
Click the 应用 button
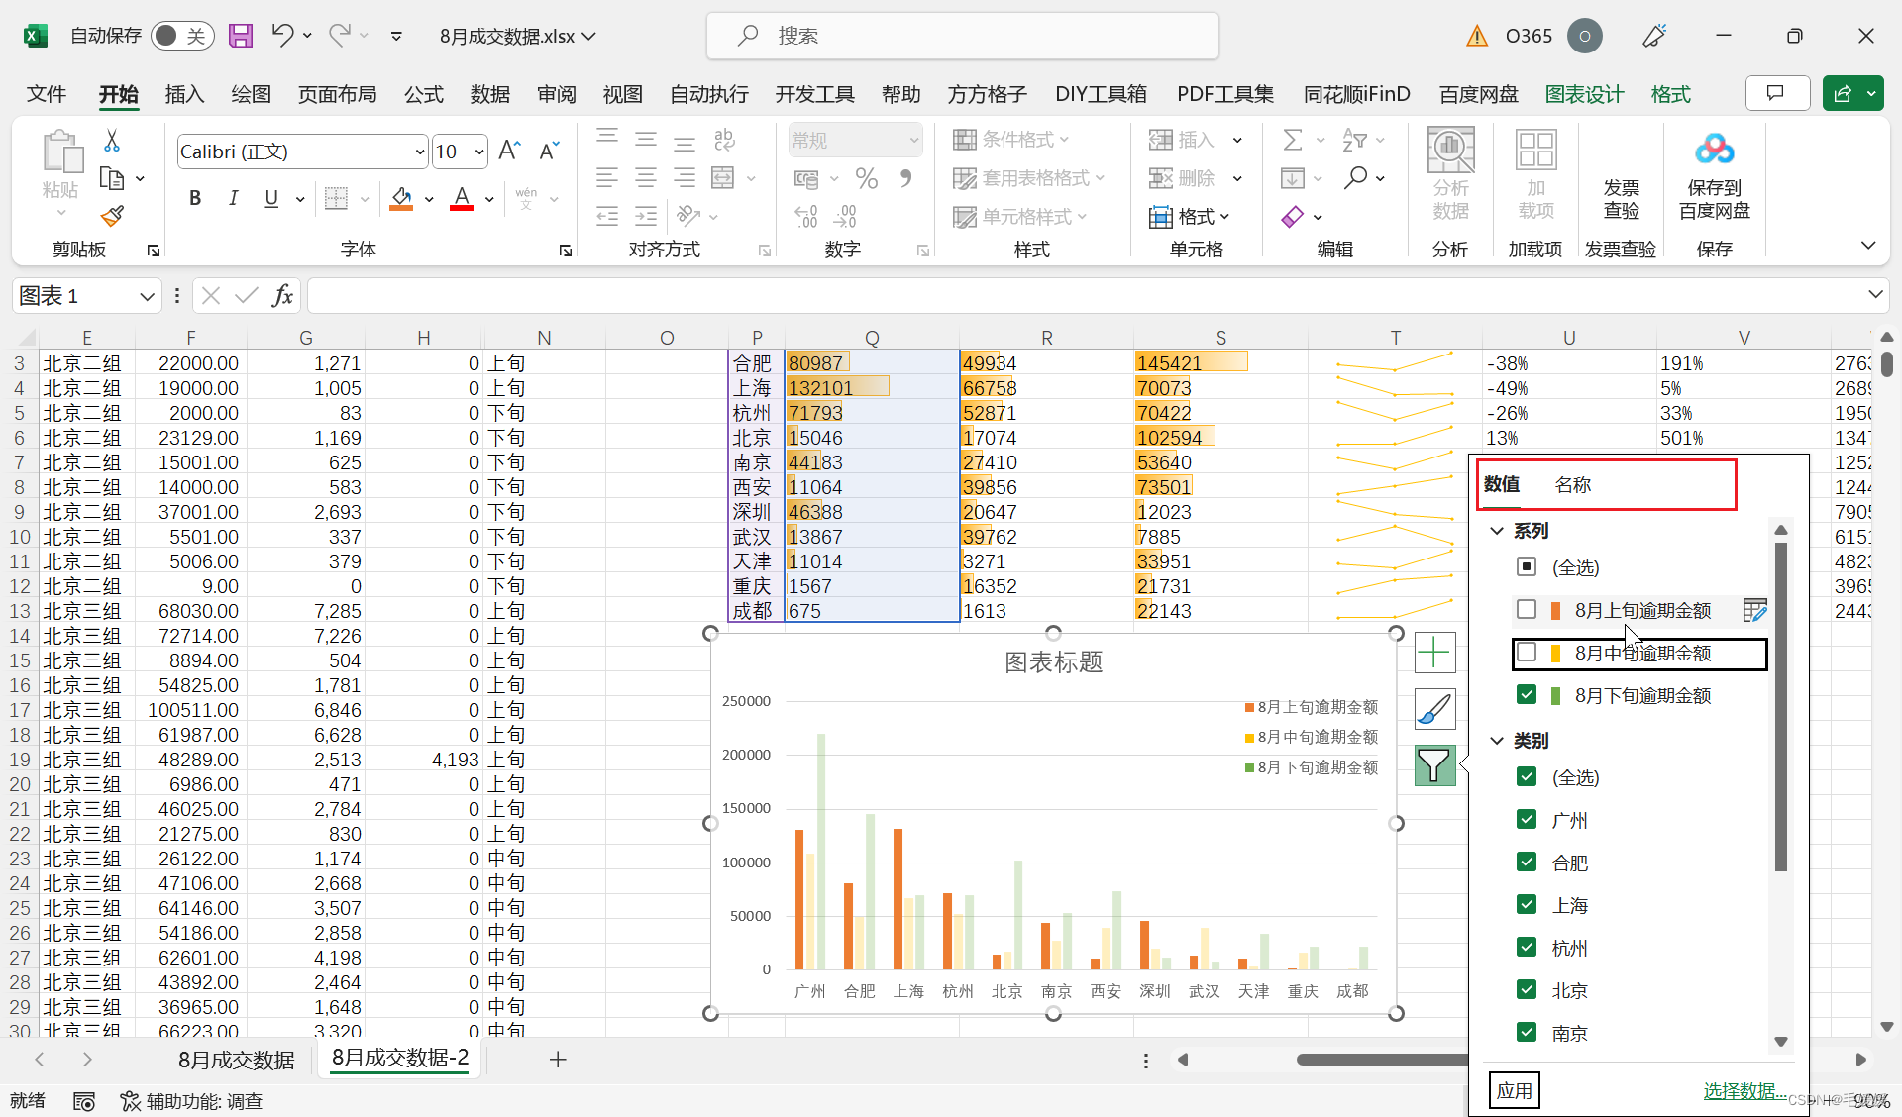point(1514,1091)
